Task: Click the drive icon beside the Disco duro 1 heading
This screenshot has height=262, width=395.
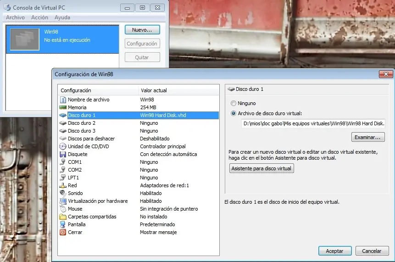Action: (x=231, y=89)
